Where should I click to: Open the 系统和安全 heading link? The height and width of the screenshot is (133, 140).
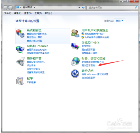tap(34, 30)
